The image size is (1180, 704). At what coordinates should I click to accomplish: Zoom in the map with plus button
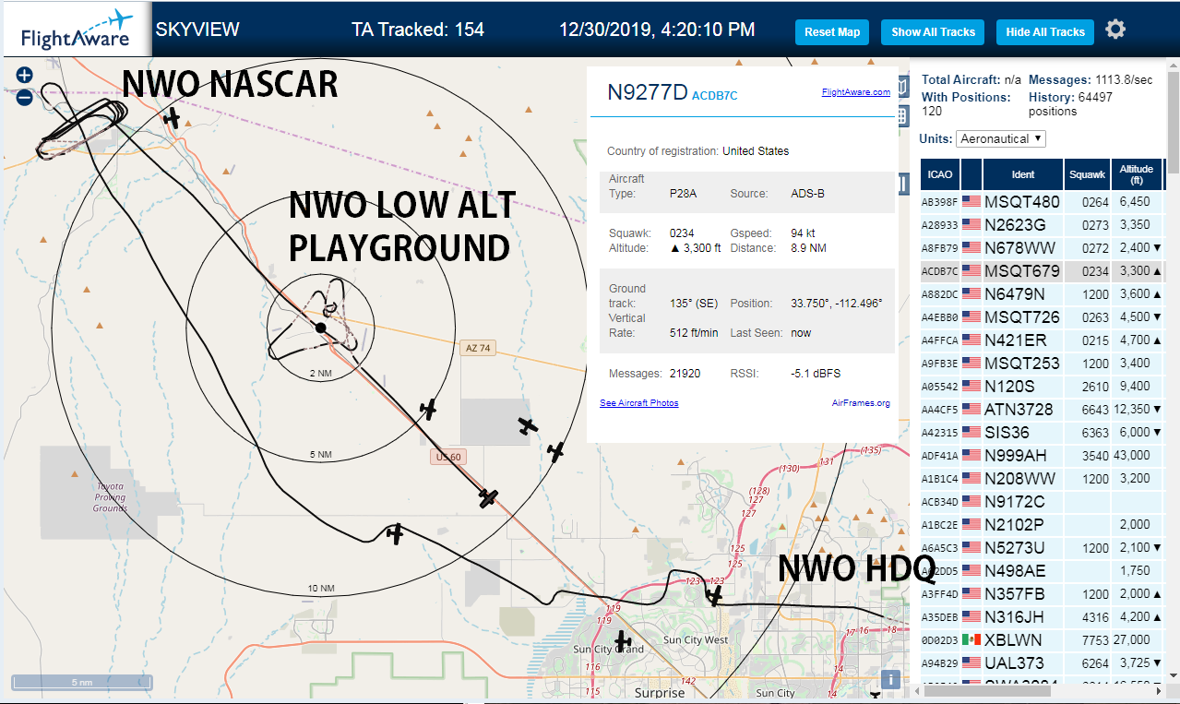24,75
